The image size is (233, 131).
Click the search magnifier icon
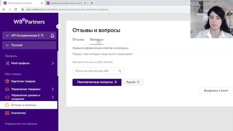pyautogui.click(x=120, y=71)
